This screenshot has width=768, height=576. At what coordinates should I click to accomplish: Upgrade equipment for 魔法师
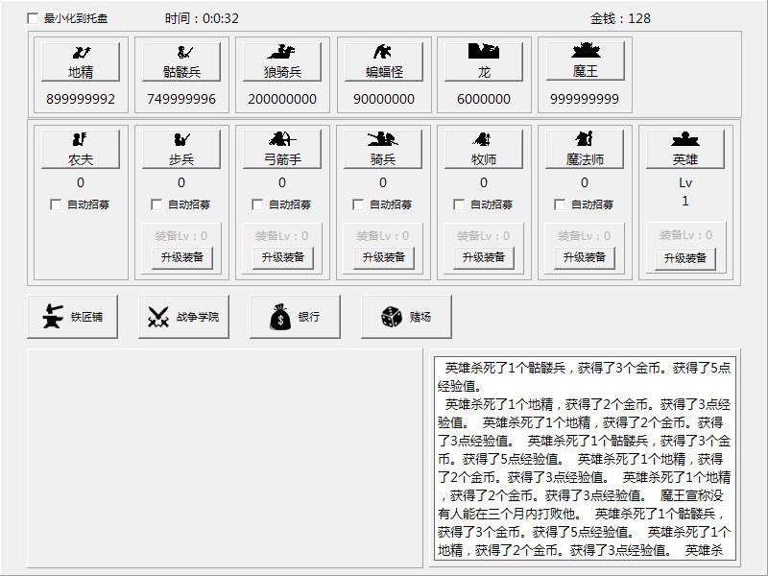tap(585, 257)
